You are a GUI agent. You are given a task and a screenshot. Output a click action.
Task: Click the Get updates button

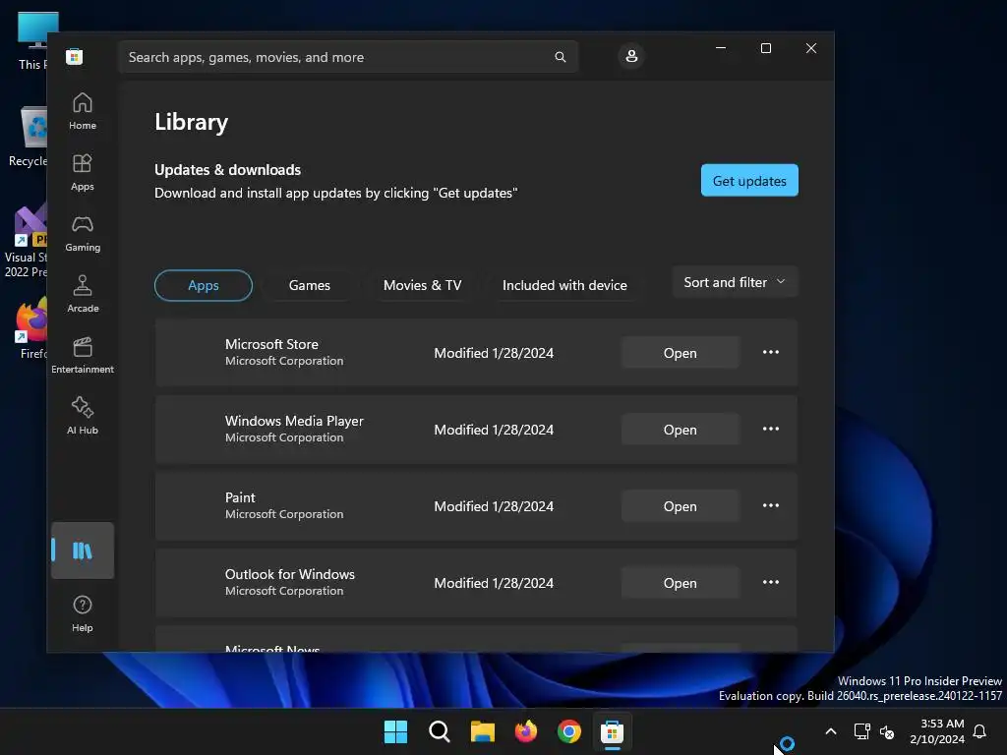(x=749, y=181)
